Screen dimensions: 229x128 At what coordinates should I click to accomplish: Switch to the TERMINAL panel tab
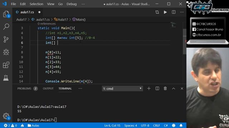[65, 89]
